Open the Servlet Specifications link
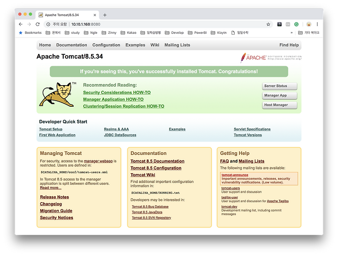This screenshot has width=338, height=256. point(252,129)
